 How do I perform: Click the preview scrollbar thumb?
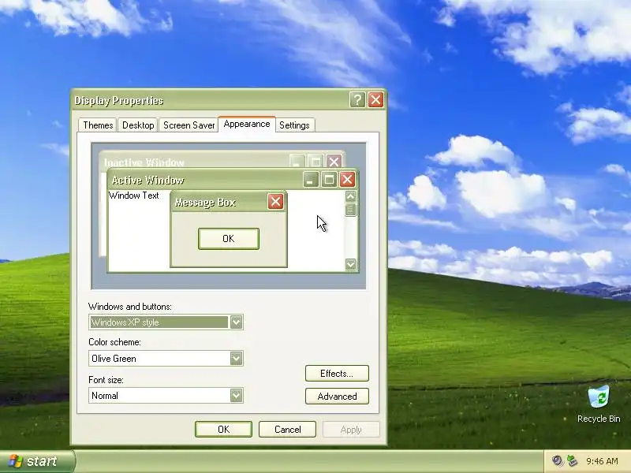tap(350, 210)
